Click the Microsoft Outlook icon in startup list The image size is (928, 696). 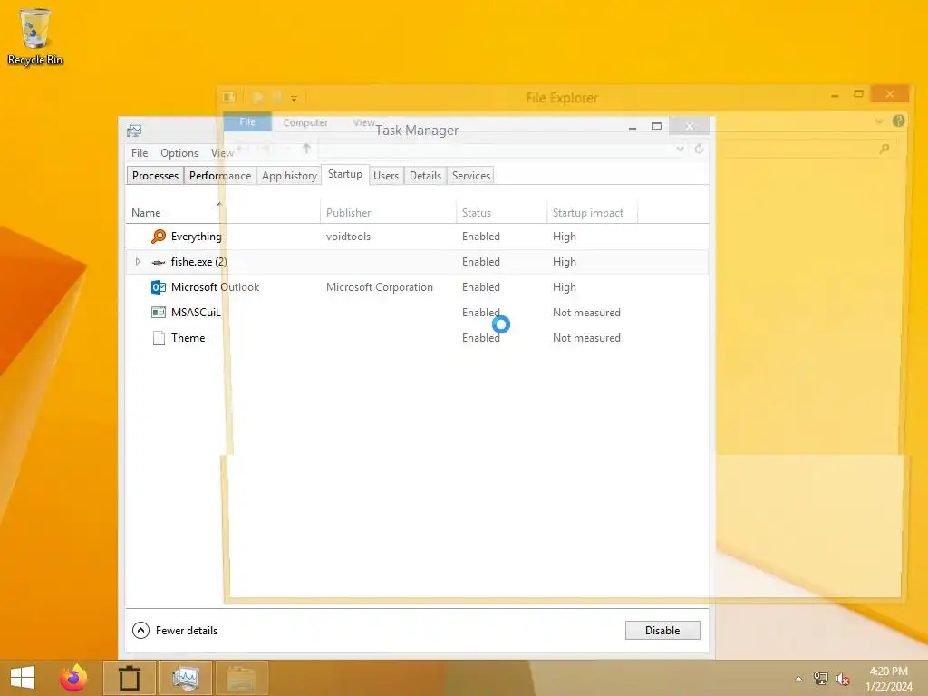pyautogui.click(x=159, y=287)
